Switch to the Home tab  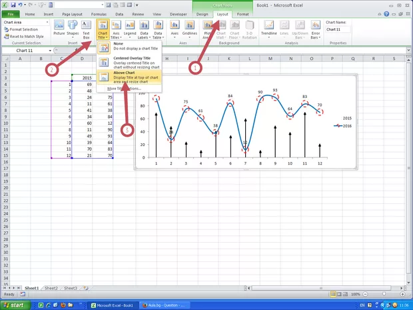(x=30, y=14)
